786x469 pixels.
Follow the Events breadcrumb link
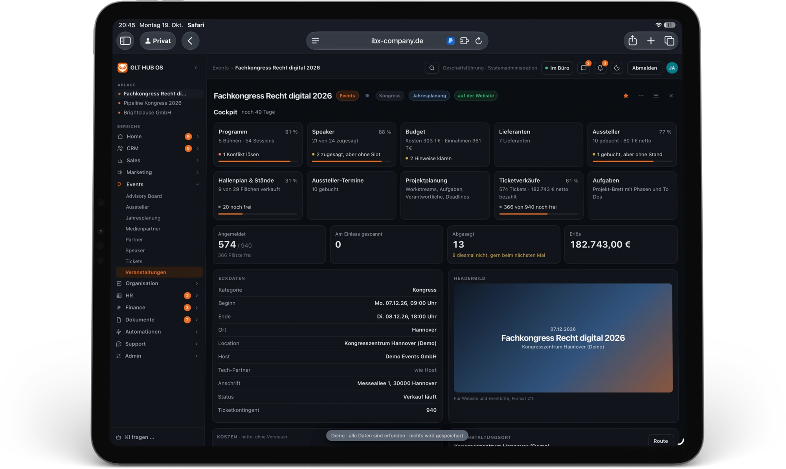220,68
